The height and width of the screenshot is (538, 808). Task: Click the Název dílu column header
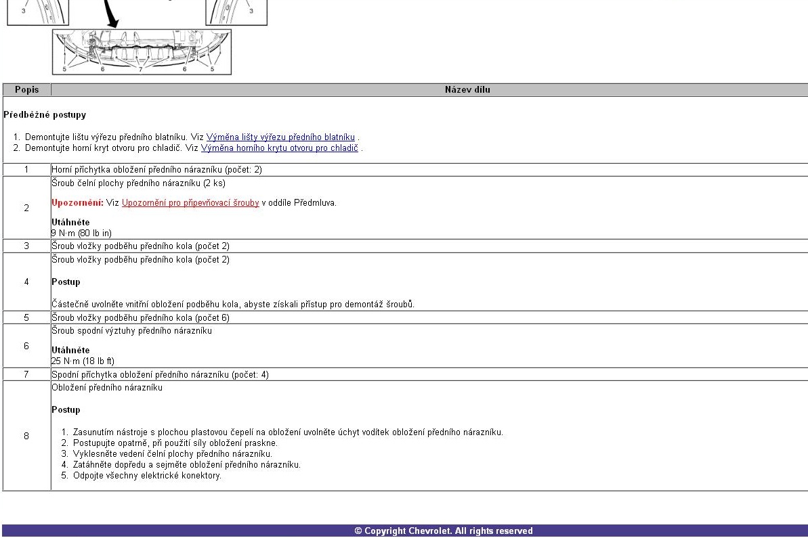tap(467, 89)
